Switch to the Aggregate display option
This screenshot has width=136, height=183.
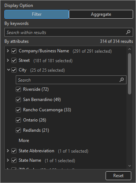pyautogui.click(x=101, y=14)
